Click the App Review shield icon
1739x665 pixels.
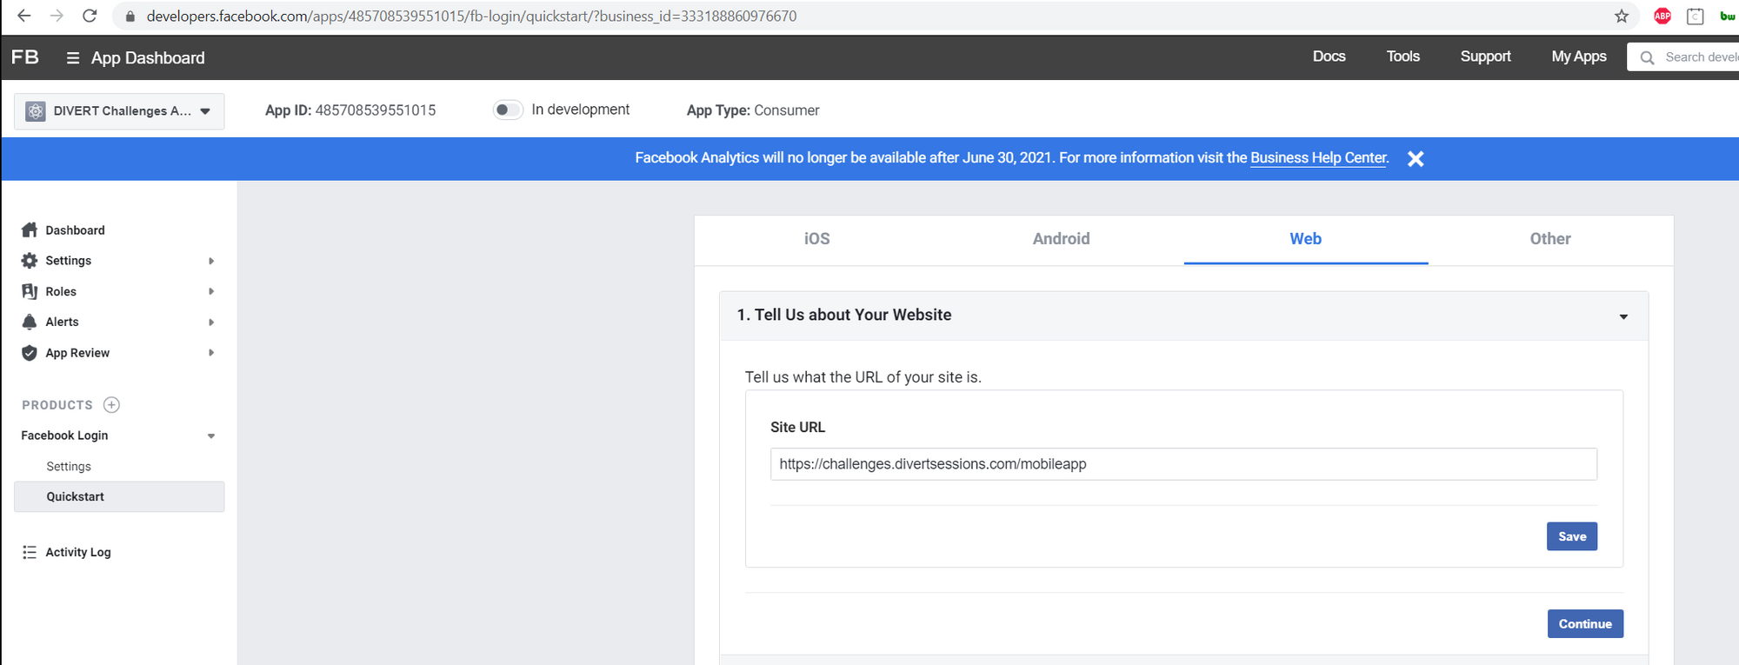click(x=30, y=353)
